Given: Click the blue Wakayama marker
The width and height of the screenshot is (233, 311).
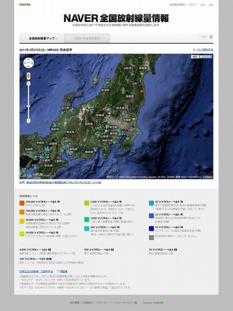Looking at the screenshot, I should (35, 168).
